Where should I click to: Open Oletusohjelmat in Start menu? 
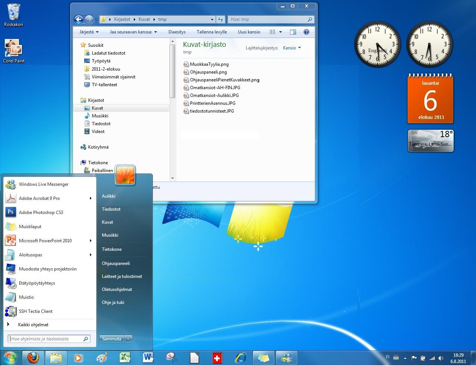click(x=117, y=289)
